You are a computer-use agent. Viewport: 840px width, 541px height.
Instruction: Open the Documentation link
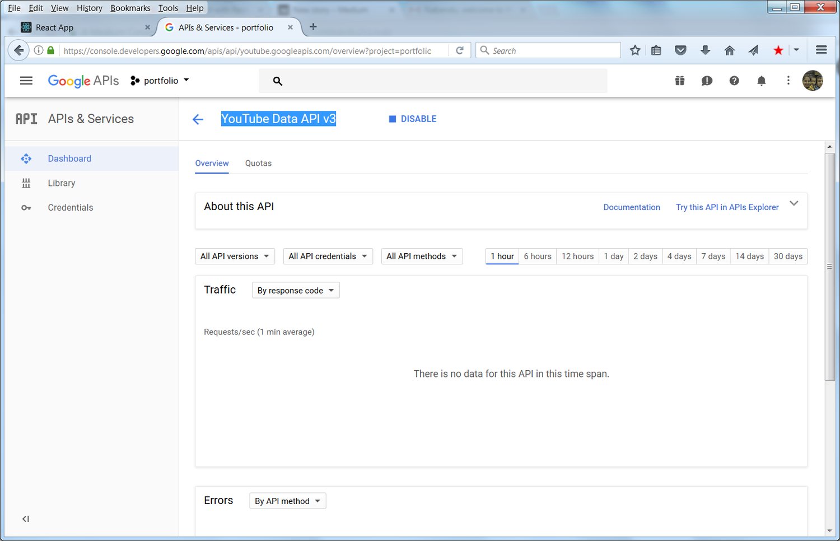coord(631,207)
